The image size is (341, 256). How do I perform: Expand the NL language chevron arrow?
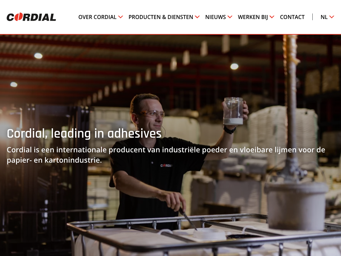coord(332,17)
